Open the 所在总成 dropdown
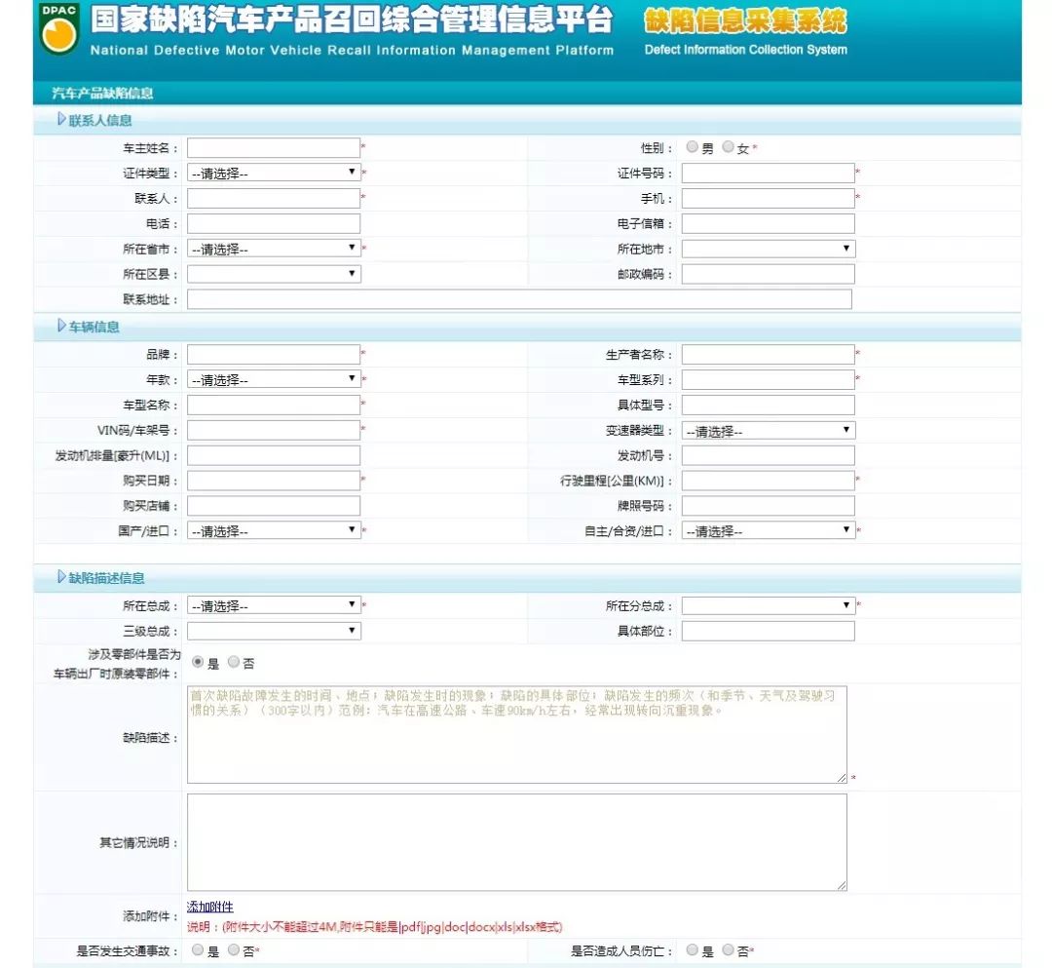 (274, 605)
